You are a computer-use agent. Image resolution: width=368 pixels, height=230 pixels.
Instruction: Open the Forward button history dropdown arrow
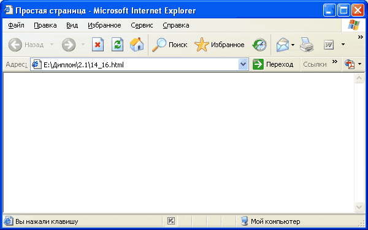point(83,44)
